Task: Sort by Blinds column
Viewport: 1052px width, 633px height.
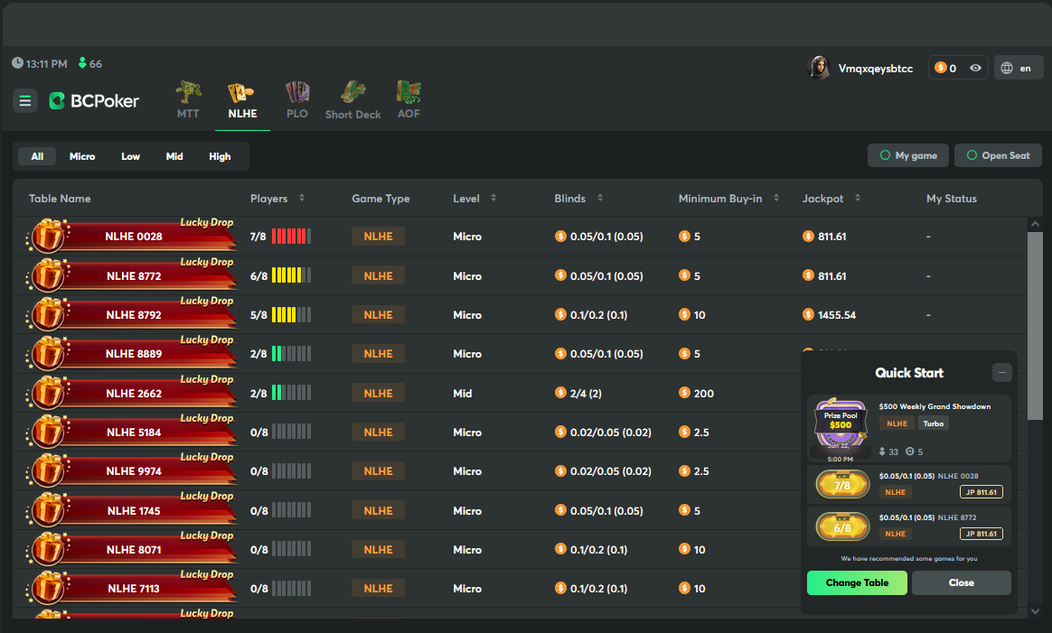Action: pos(600,198)
